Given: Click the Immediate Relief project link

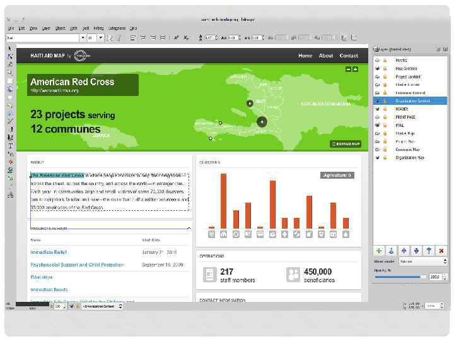Looking at the screenshot, I should click(x=49, y=252).
